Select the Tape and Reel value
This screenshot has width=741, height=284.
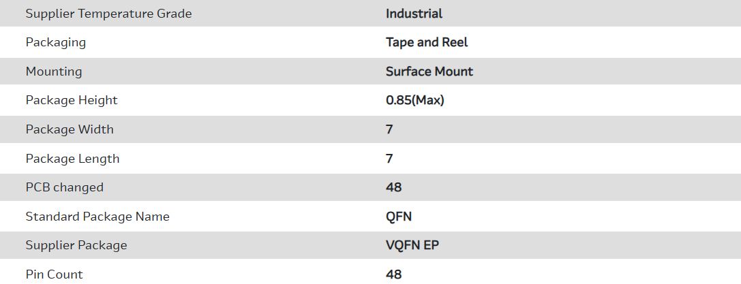pyautogui.click(x=427, y=42)
